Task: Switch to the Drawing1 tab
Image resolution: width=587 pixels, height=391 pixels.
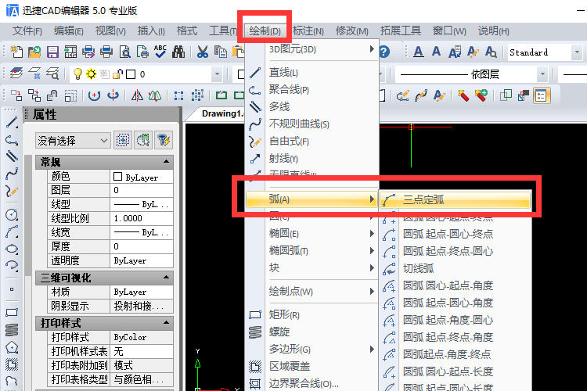Action: point(222,113)
